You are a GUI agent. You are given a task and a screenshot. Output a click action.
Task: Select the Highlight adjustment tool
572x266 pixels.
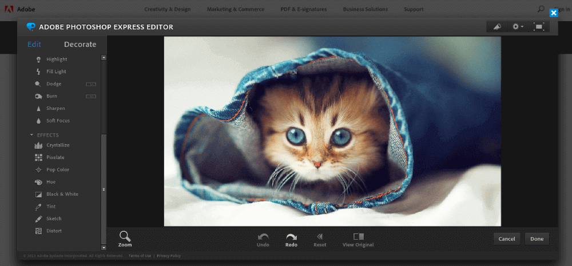56,59
